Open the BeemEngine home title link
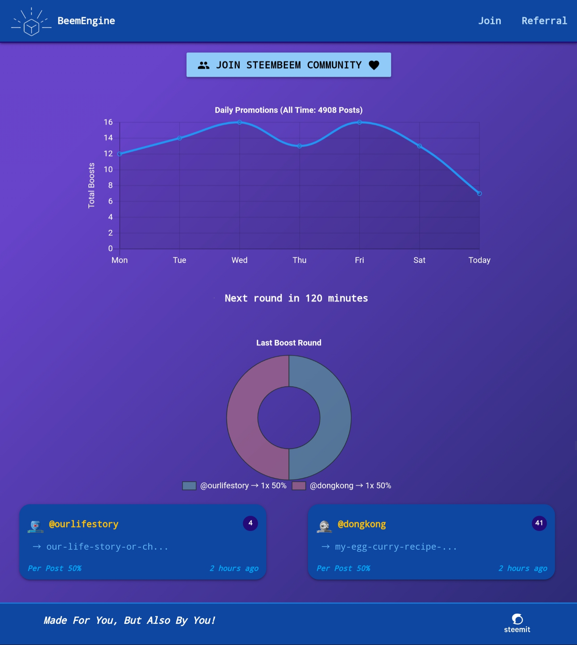577x645 pixels. click(86, 21)
